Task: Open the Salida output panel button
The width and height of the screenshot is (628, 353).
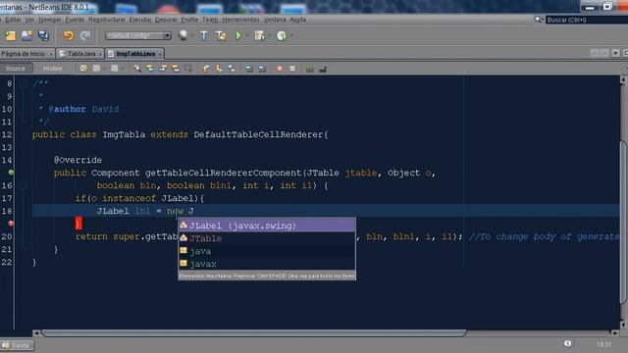Action: [17, 345]
